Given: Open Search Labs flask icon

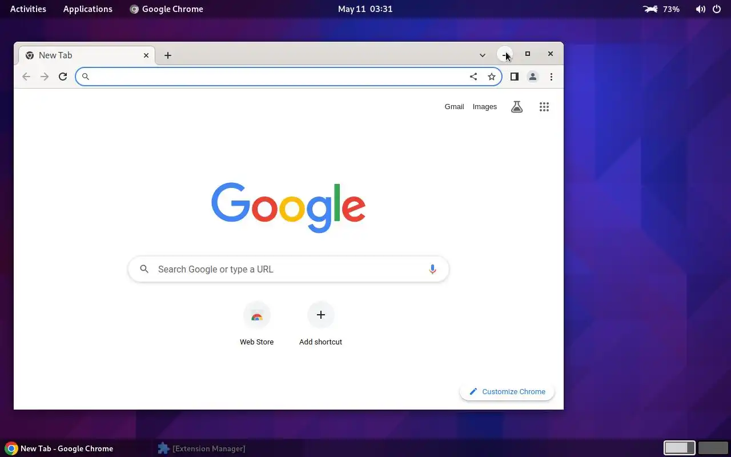Looking at the screenshot, I should point(517,107).
